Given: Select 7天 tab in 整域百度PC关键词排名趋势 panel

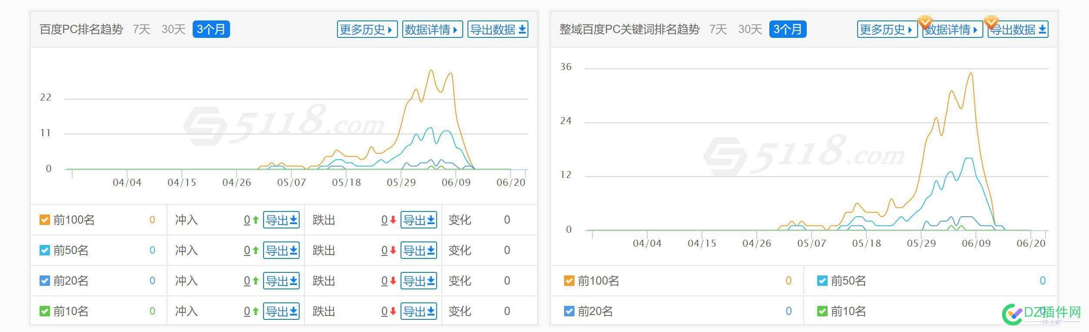Looking at the screenshot, I should [x=718, y=30].
